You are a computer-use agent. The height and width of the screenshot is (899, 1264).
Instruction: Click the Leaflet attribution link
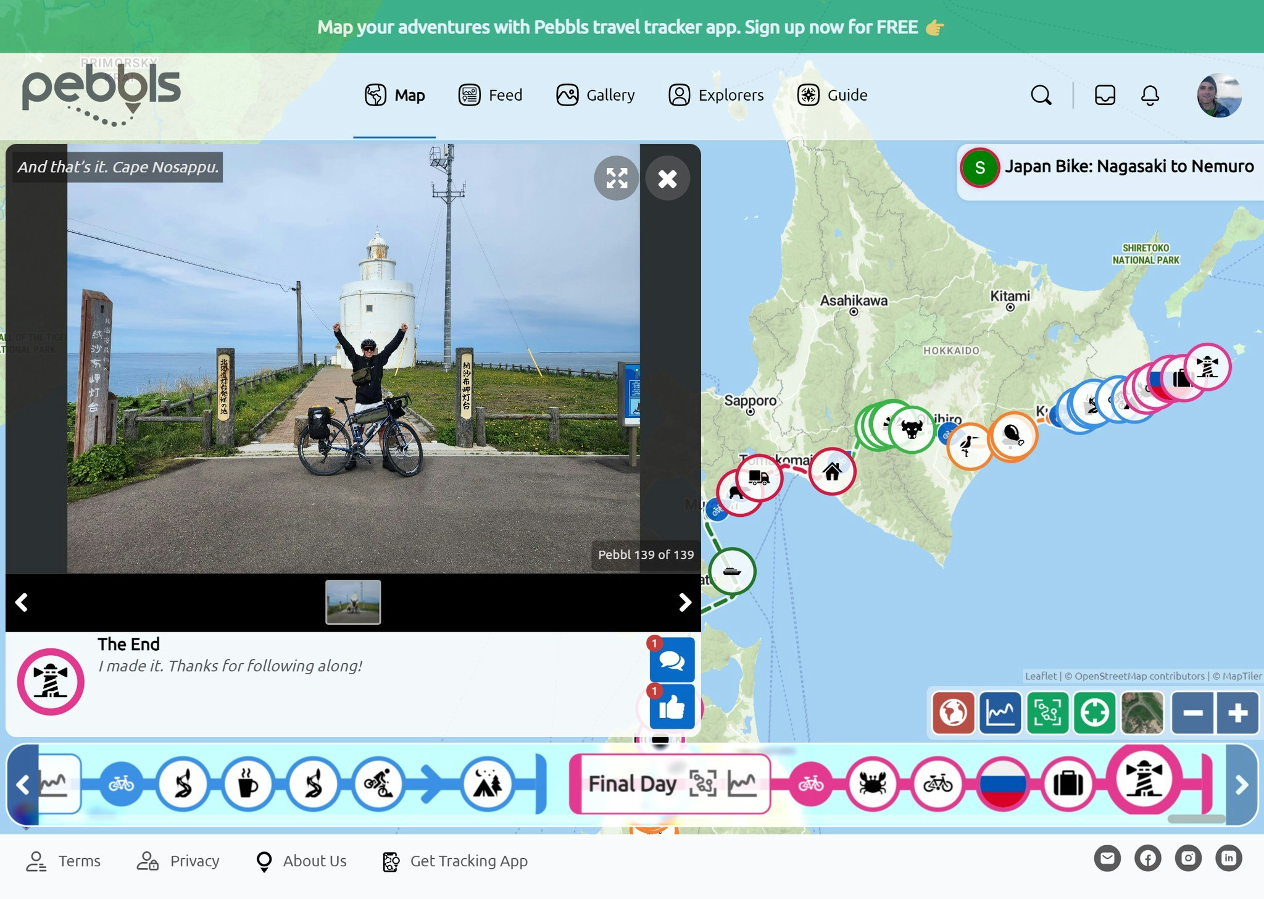(x=1041, y=676)
